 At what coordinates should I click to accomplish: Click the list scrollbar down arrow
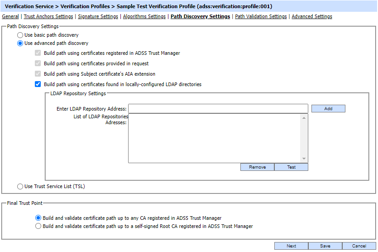pos(304,159)
